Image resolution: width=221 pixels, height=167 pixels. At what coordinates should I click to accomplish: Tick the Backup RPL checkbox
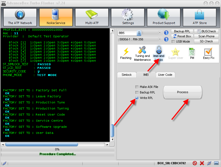click(137, 92)
